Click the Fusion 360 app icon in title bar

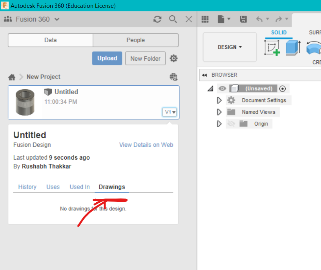coord(4,5)
